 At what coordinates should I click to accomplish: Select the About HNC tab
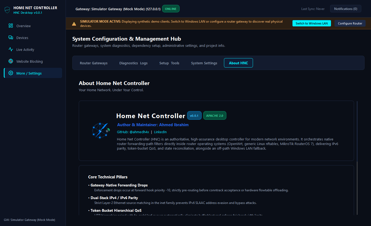pos(238,63)
